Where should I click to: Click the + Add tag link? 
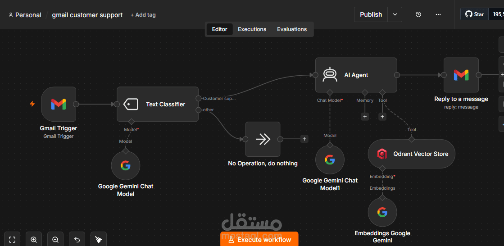143,15
